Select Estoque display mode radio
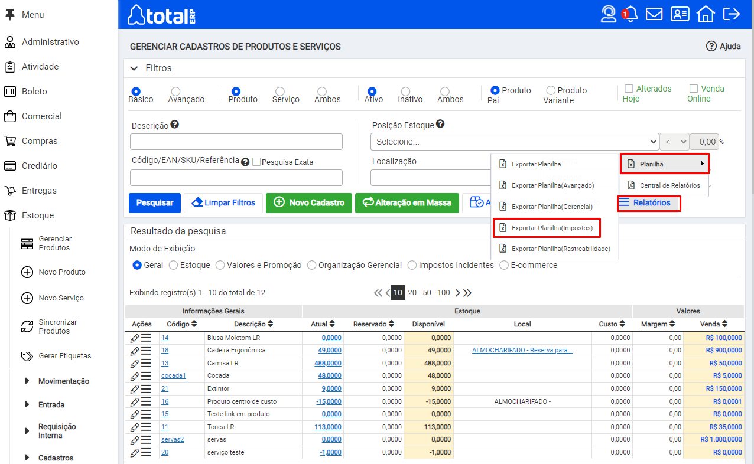This screenshot has height=464, width=754. pyautogui.click(x=174, y=265)
